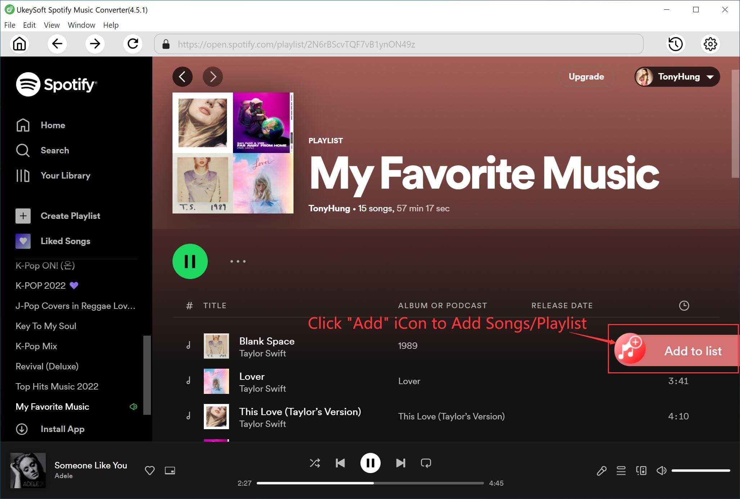Expand Your Library sidebar section

[65, 175]
